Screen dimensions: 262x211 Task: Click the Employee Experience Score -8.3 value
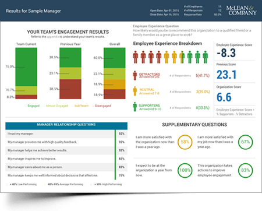(x=226, y=53)
